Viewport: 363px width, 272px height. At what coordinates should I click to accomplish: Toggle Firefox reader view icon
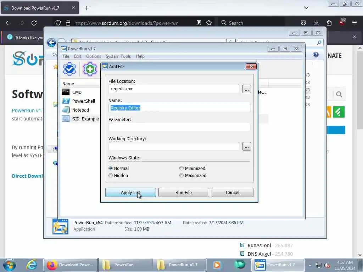coord(199,23)
